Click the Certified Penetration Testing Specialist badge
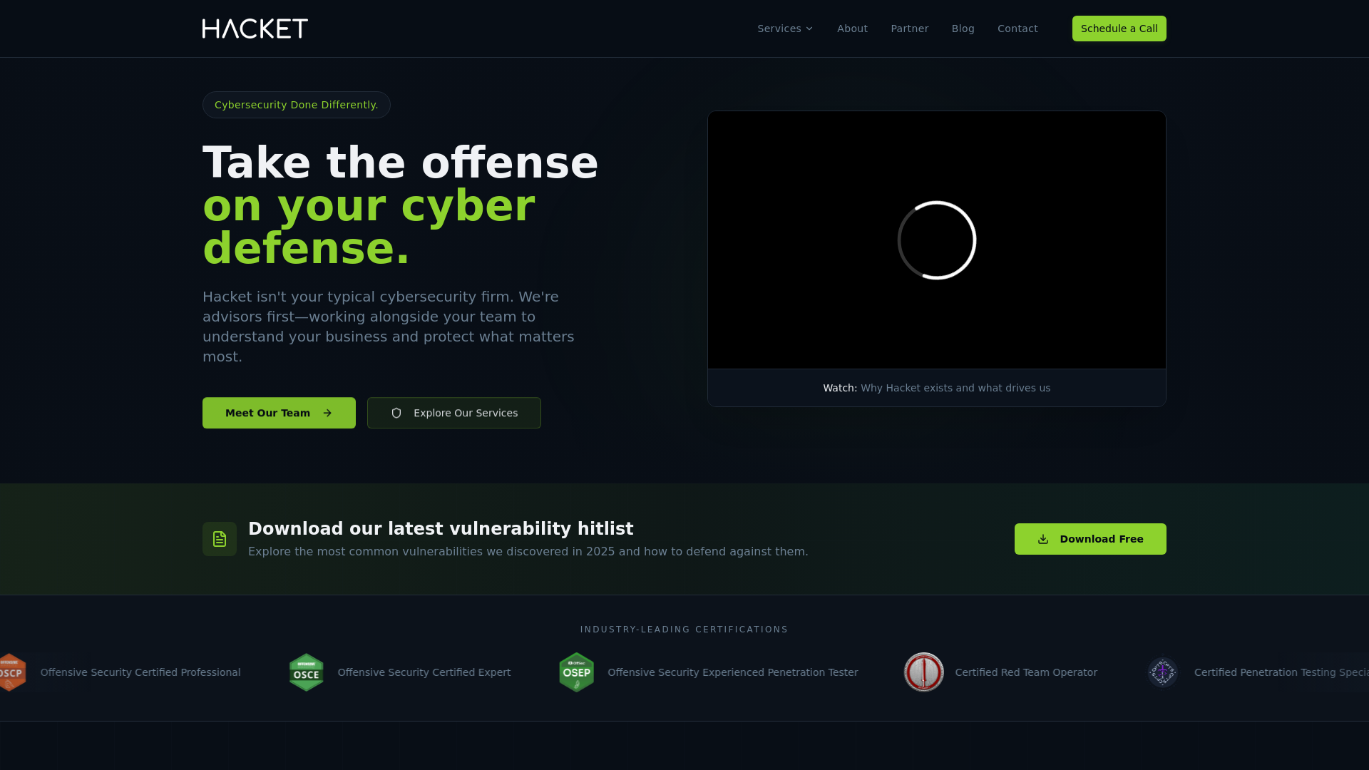1369x770 pixels. pos(1162,672)
